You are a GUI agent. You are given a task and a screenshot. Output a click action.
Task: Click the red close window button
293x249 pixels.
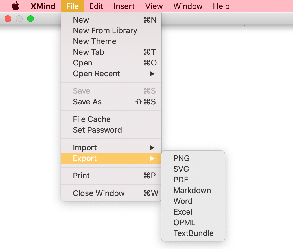(x=8, y=19)
